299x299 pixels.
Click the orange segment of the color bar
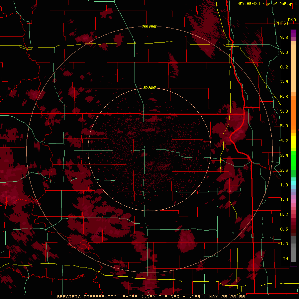pos(293,114)
